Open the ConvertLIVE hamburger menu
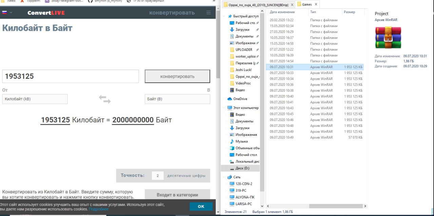Viewport: 434px width, 216px height. click(209, 13)
